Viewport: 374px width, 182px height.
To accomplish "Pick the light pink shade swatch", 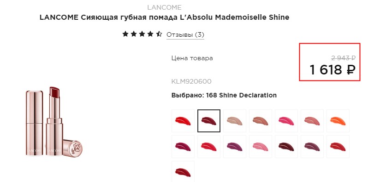I will pyautogui.click(x=261, y=147).
